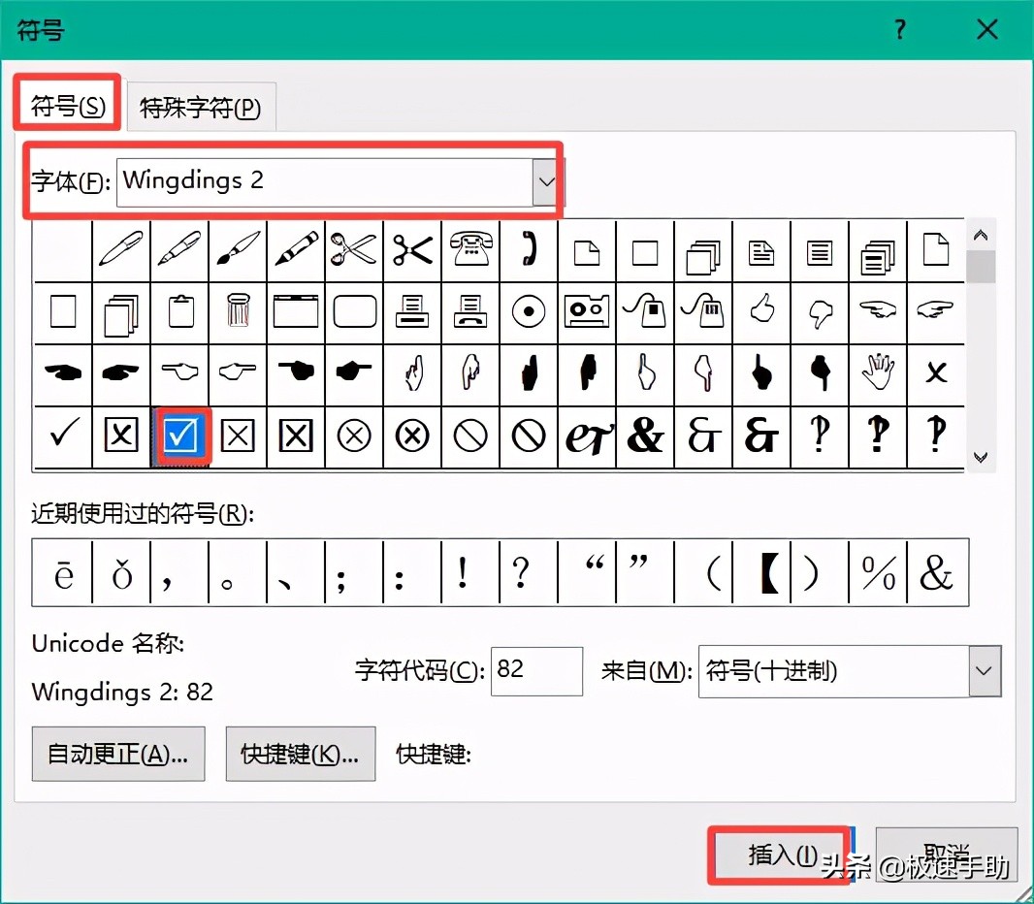Select the checked checkbox symbol
1034x904 pixels.
click(179, 435)
